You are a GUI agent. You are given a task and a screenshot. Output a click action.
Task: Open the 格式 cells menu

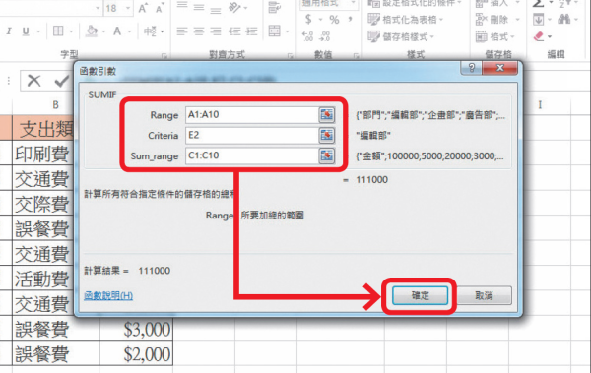pyautogui.click(x=495, y=36)
